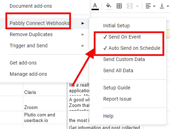Select Send All Data
This screenshot has height=129, width=170.
128,70
